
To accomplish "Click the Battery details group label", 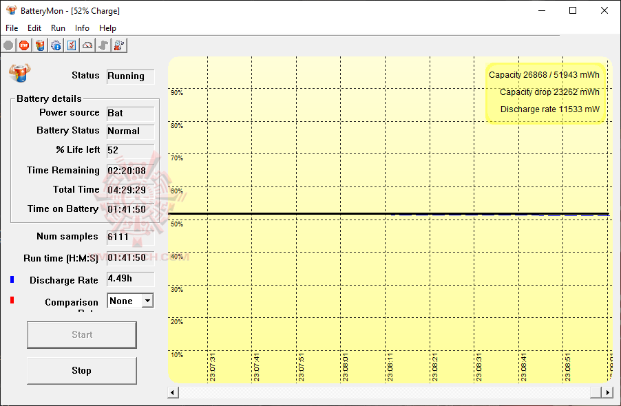I will click(x=49, y=98).
